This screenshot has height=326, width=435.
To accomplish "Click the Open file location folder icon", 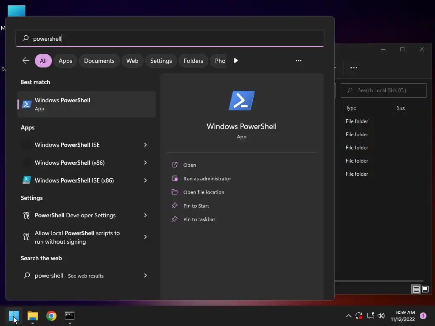I will pyautogui.click(x=175, y=192).
